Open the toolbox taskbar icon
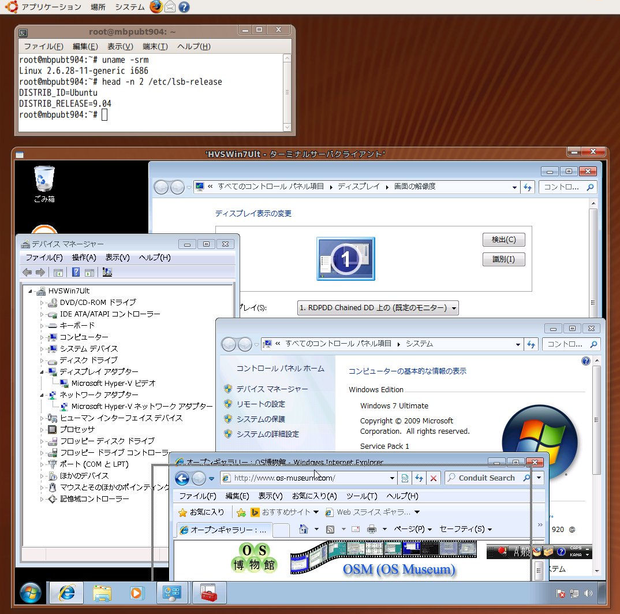The width and height of the screenshot is (620, 614). click(209, 593)
